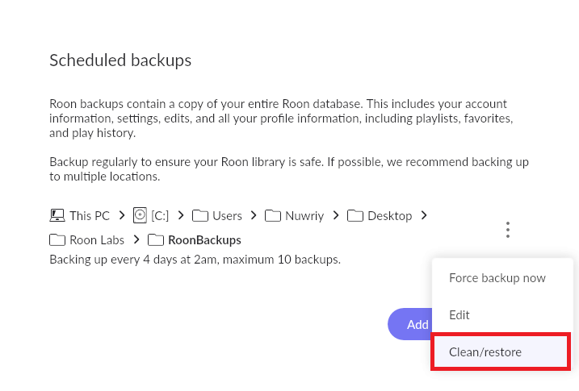Click the backup schedule description text

point(195,260)
